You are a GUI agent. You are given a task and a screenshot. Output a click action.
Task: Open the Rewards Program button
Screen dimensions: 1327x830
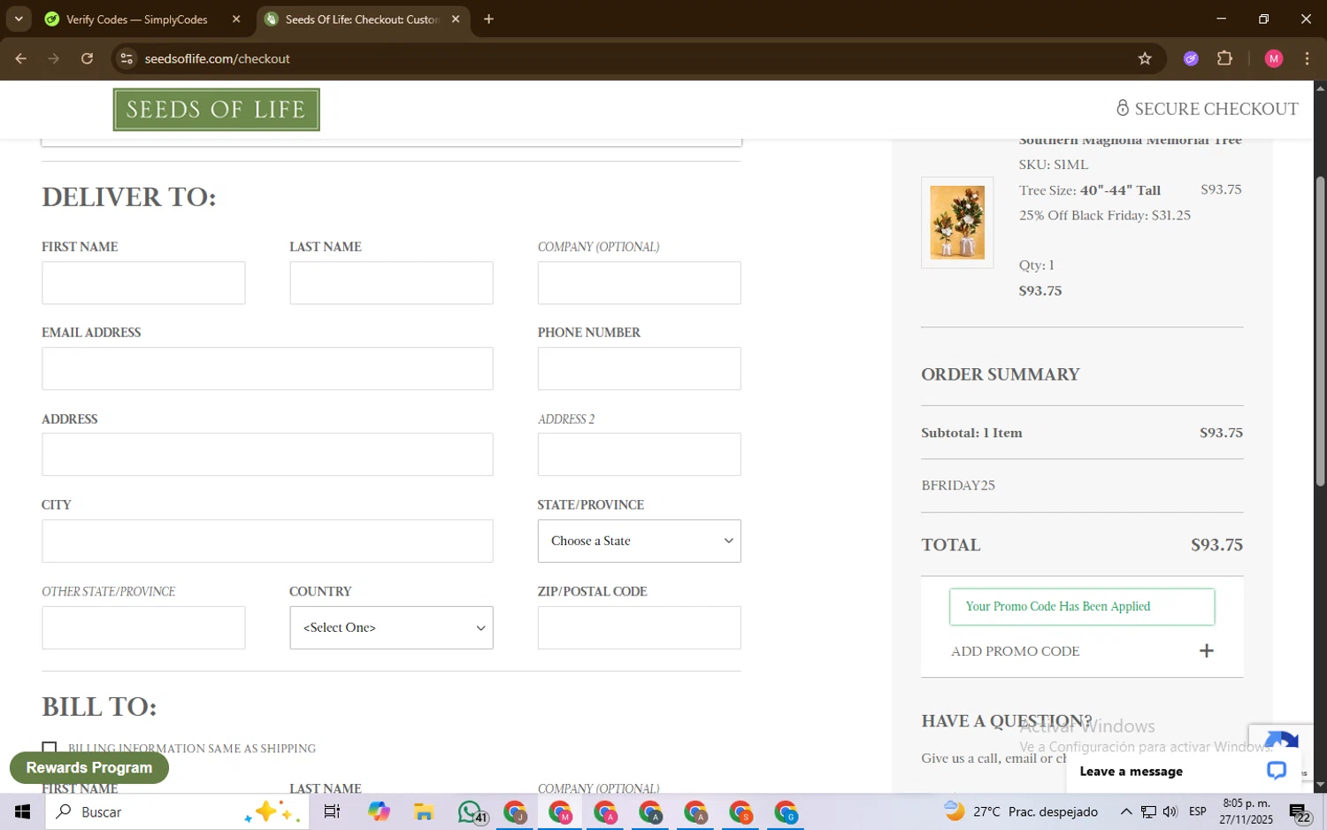coord(89,768)
